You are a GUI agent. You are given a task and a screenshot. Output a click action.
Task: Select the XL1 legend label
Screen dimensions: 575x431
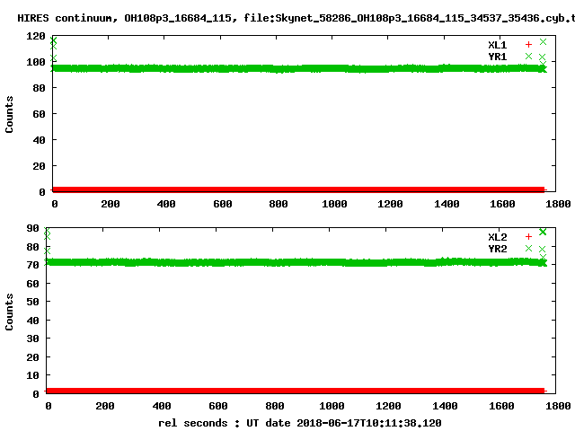point(497,45)
